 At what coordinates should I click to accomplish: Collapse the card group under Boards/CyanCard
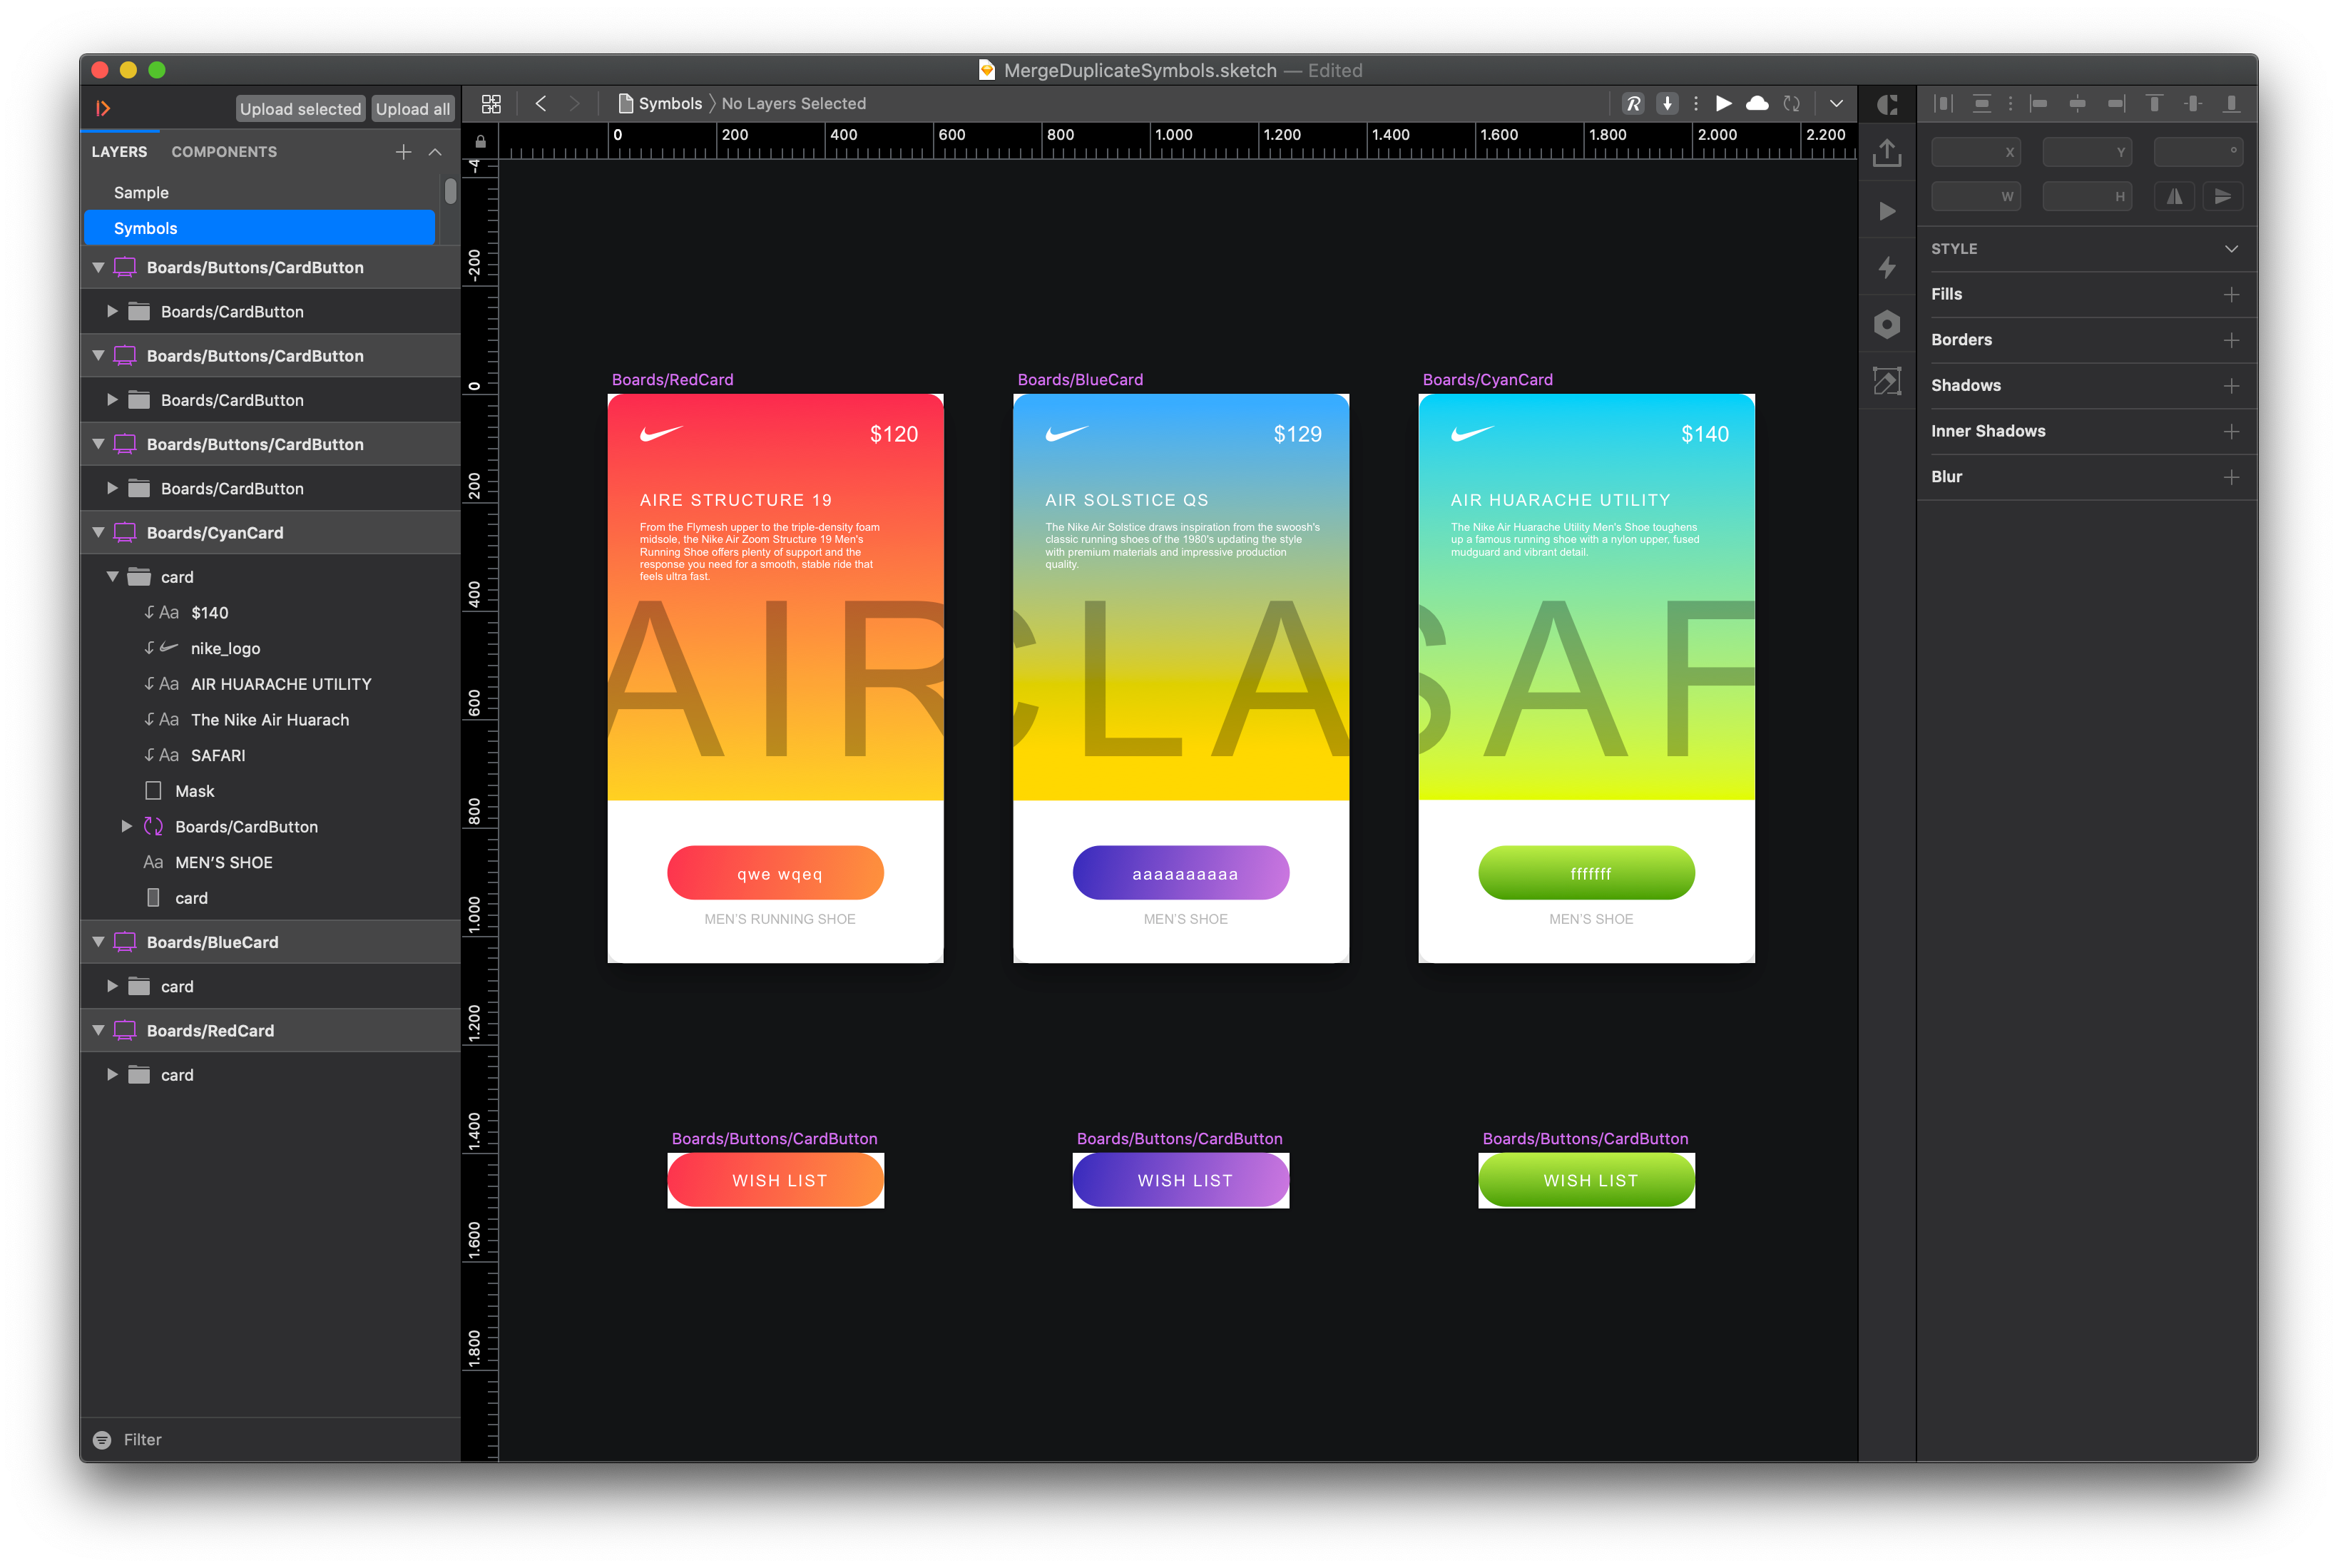tap(112, 577)
